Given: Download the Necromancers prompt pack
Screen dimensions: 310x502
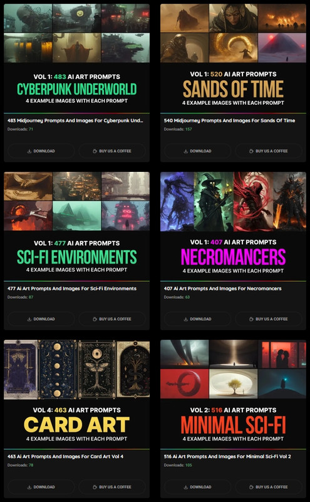Looking at the screenshot, I should coord(197,319).
